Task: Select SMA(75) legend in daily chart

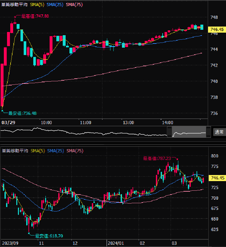Action: pos(75,151)
